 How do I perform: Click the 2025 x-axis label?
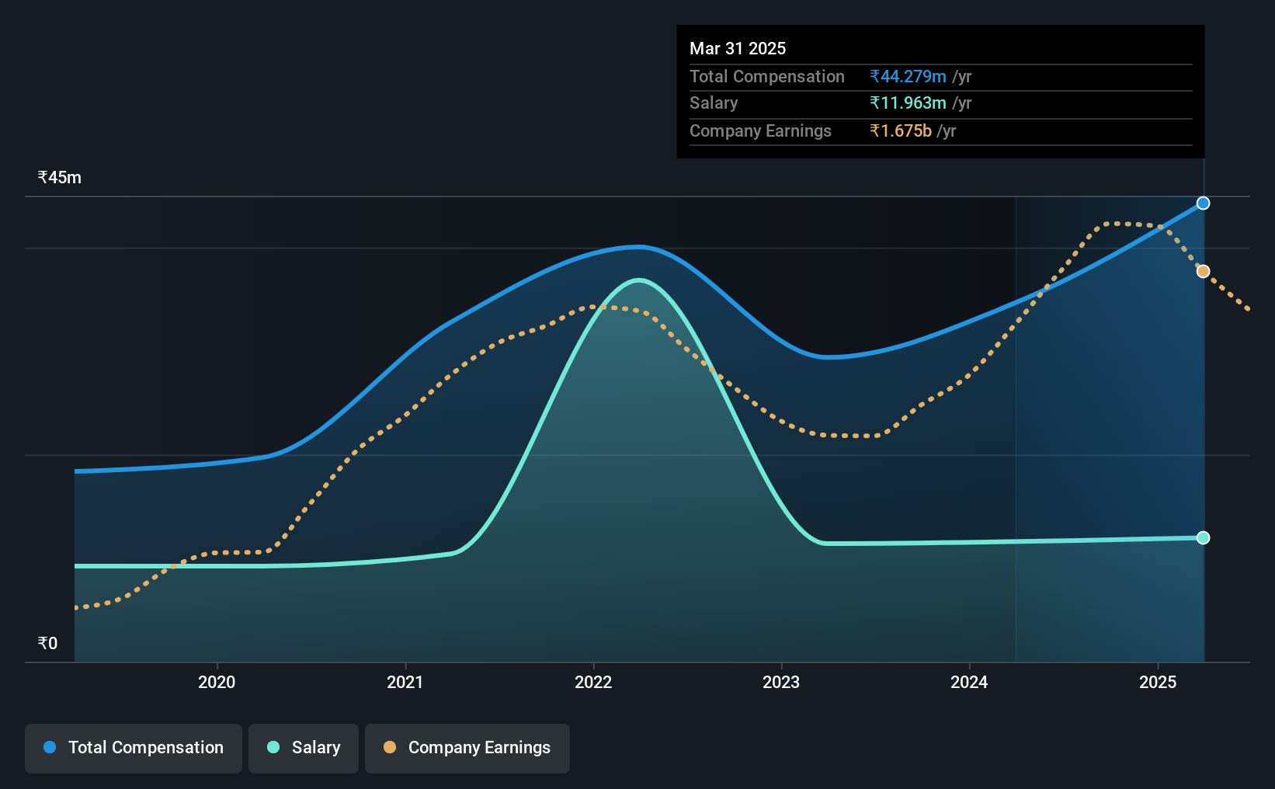1158,682
